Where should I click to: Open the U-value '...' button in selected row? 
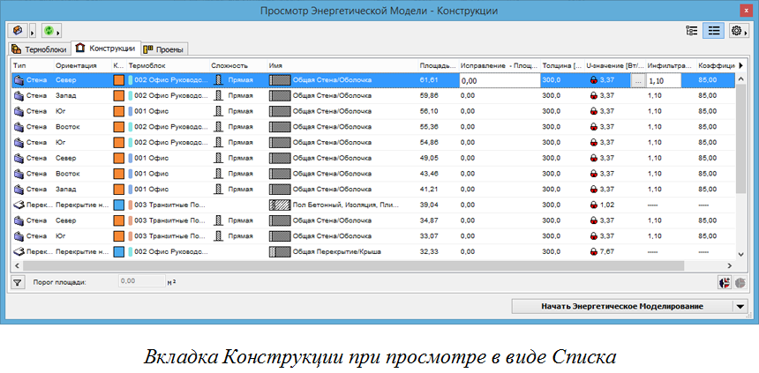click(638, 81)
